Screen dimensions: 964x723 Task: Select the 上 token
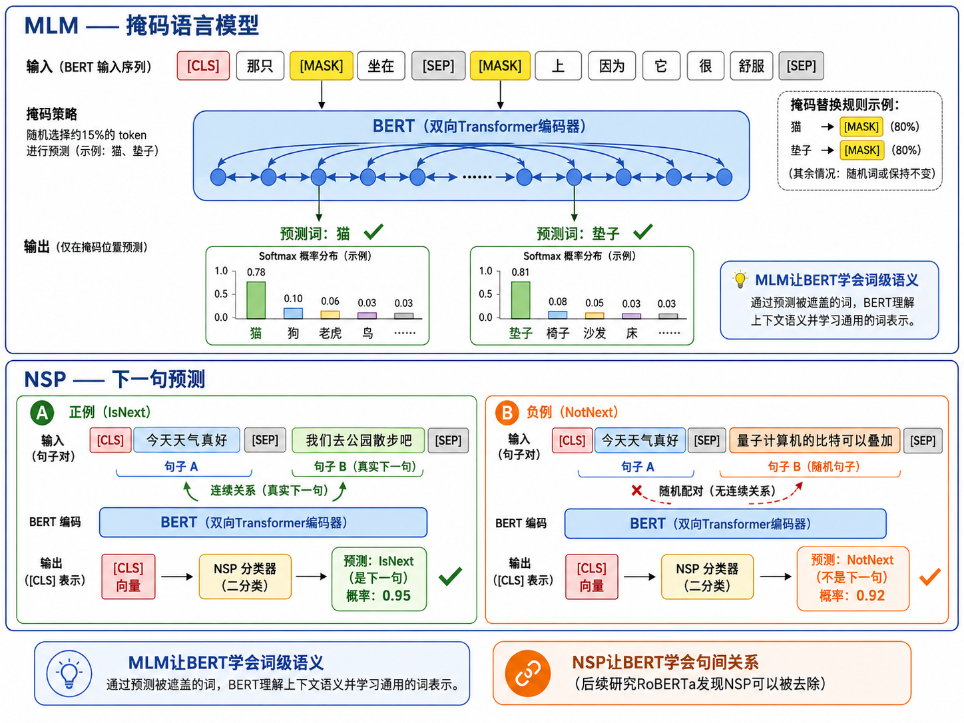tap(558, 66)
